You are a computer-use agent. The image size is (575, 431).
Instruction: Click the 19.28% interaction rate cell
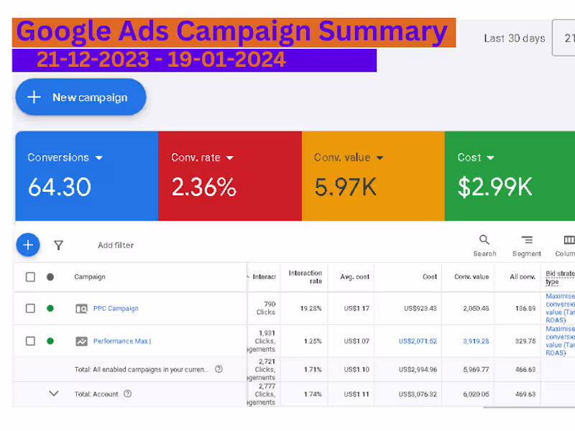311,309
